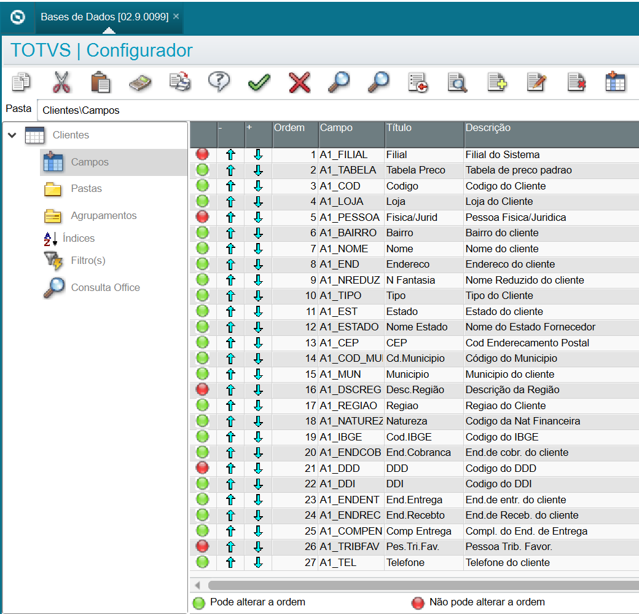Open Pastas in the left tree
This screenshot has height=614, width=639.
pos(87,188)
